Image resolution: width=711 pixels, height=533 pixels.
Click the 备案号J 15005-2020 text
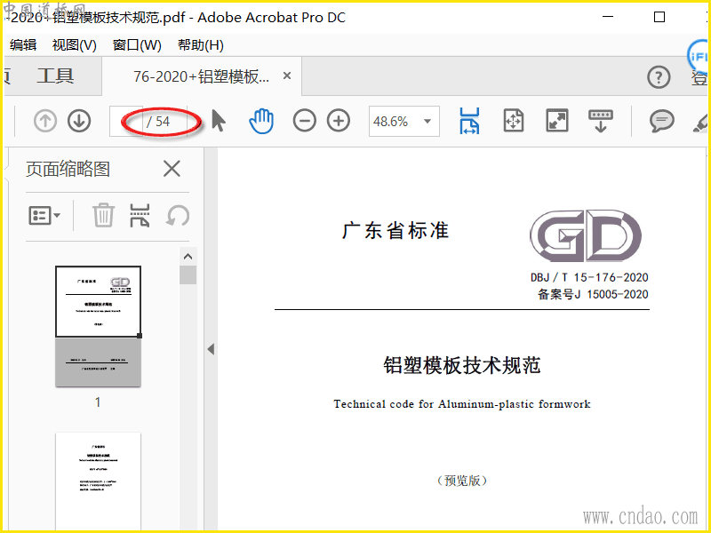593,294
